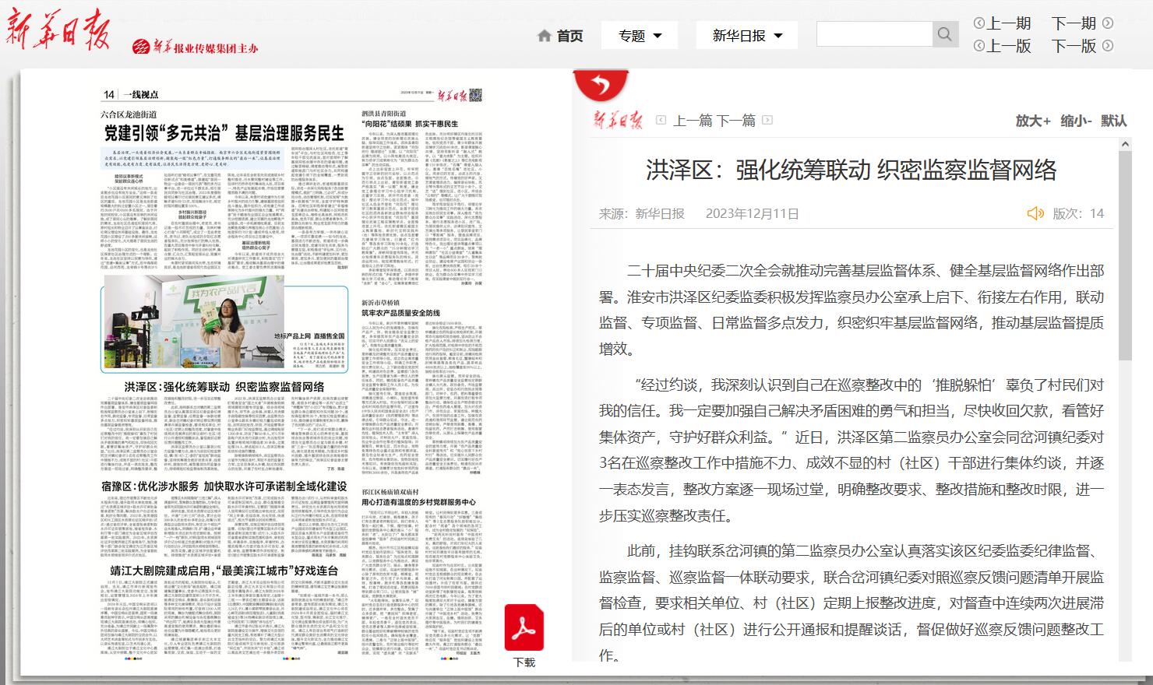Screen dimensions: 1153x685
Task: Click the home house icon
Action: tap(545, 36)
